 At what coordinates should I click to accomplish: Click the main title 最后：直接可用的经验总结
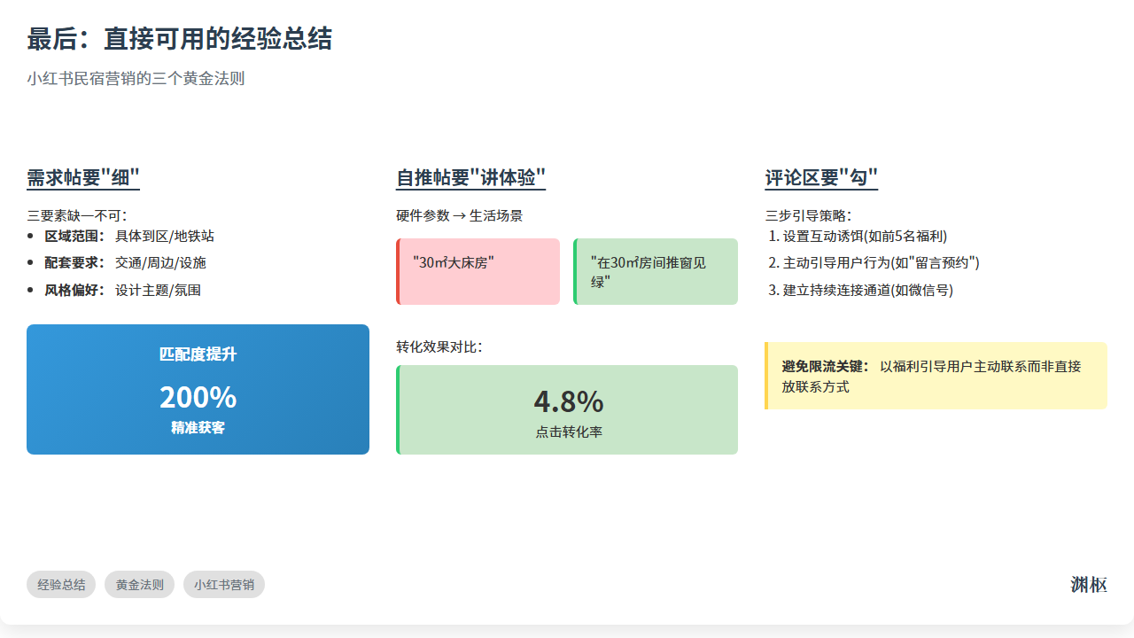tap(180, 39)
